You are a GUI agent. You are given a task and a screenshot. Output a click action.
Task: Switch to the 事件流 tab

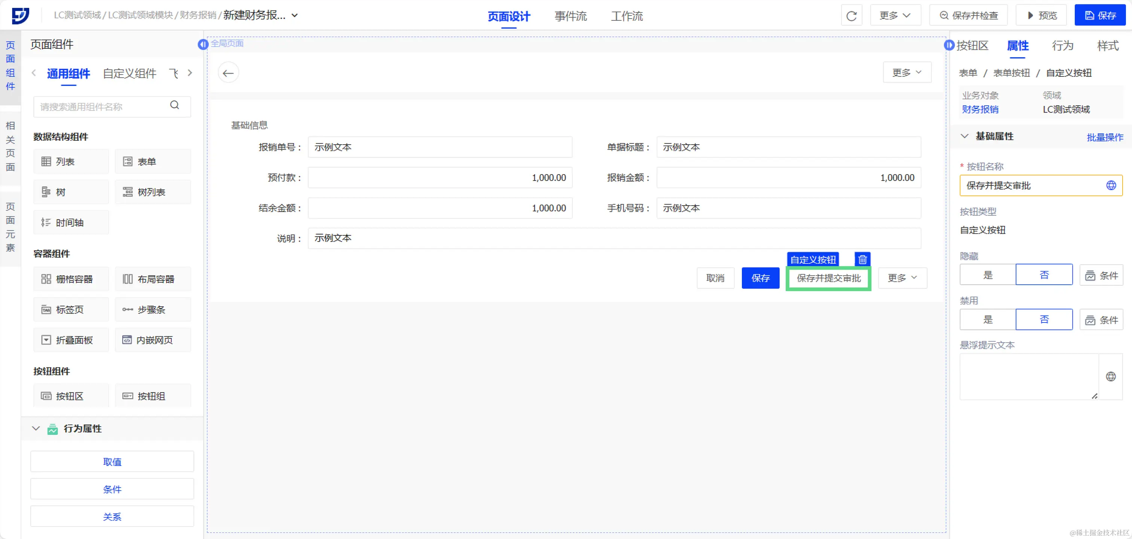tap(570, 17)
